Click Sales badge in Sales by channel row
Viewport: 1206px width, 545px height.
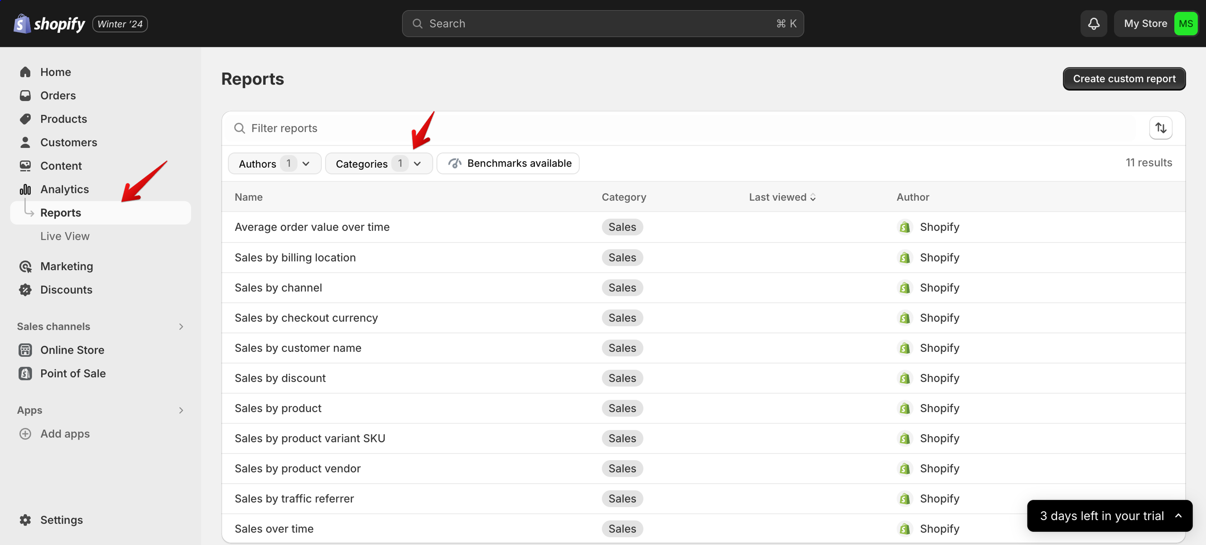point(622,288)
